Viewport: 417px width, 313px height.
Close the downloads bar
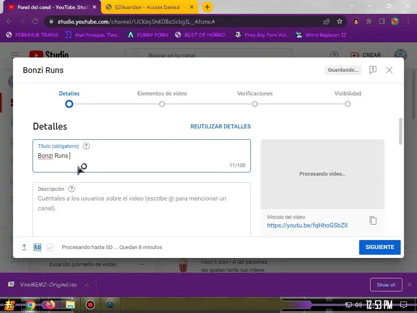click(x=410, y=285)
